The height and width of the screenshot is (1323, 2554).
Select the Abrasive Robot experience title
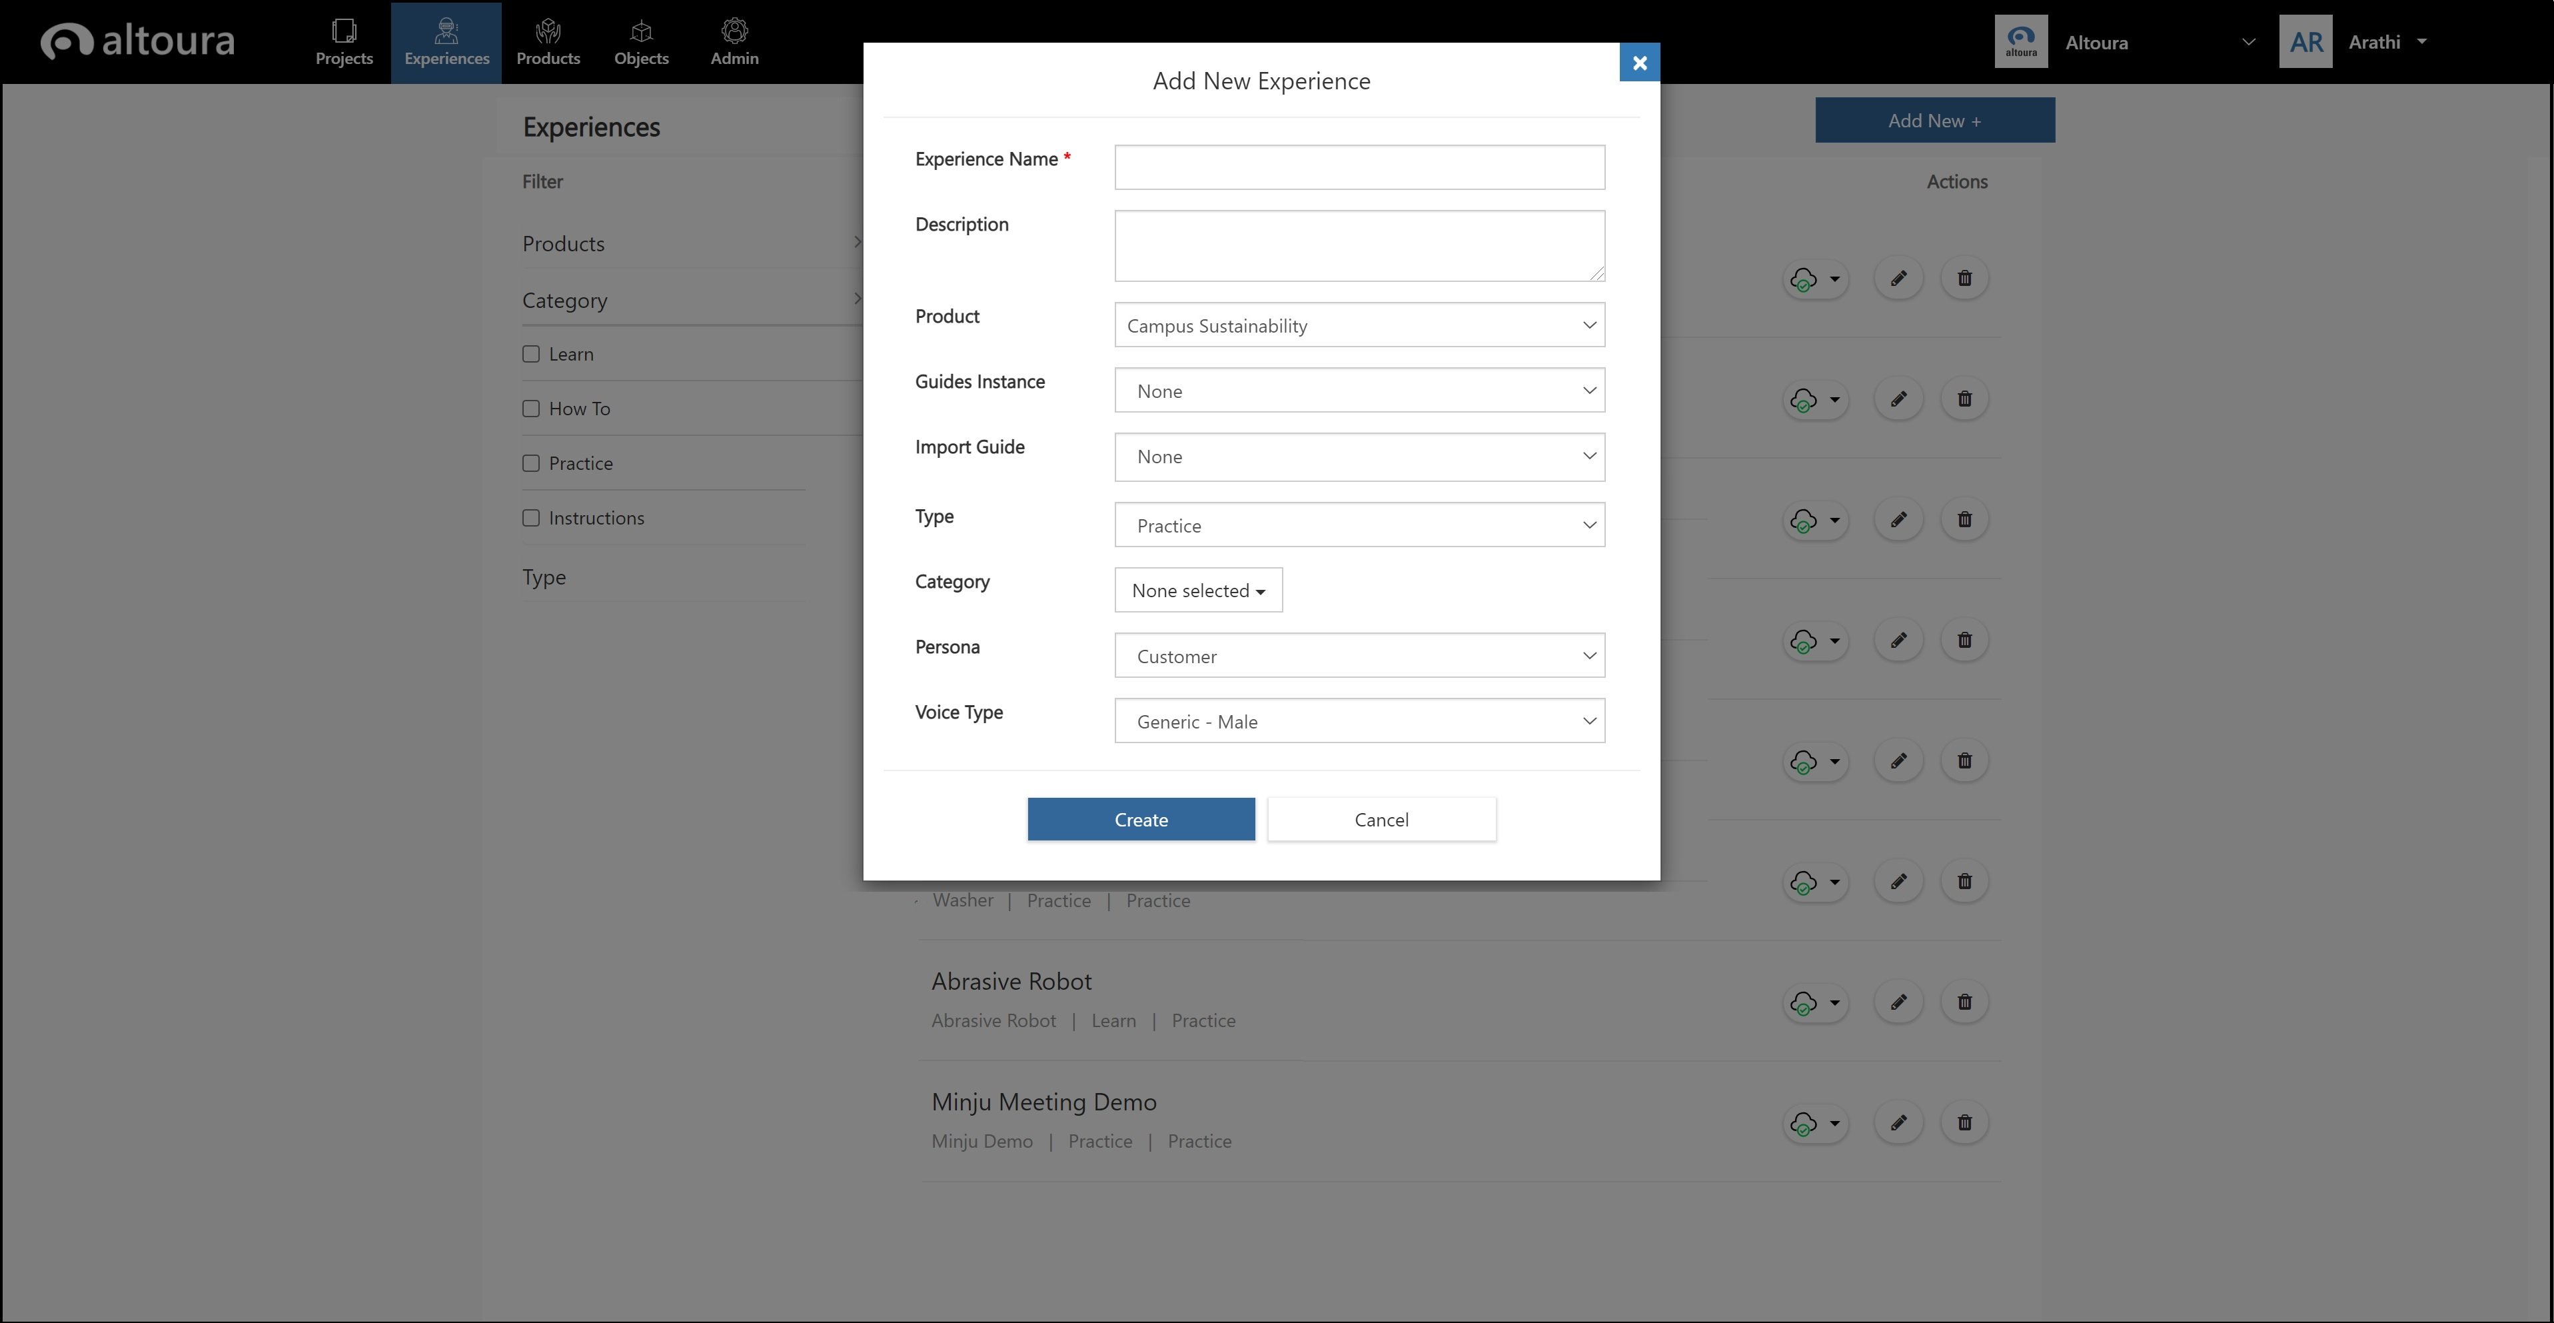(1011, 981)
